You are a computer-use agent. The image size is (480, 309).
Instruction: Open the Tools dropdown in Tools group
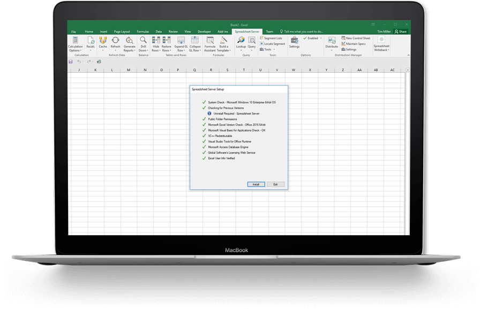(267, 49)
